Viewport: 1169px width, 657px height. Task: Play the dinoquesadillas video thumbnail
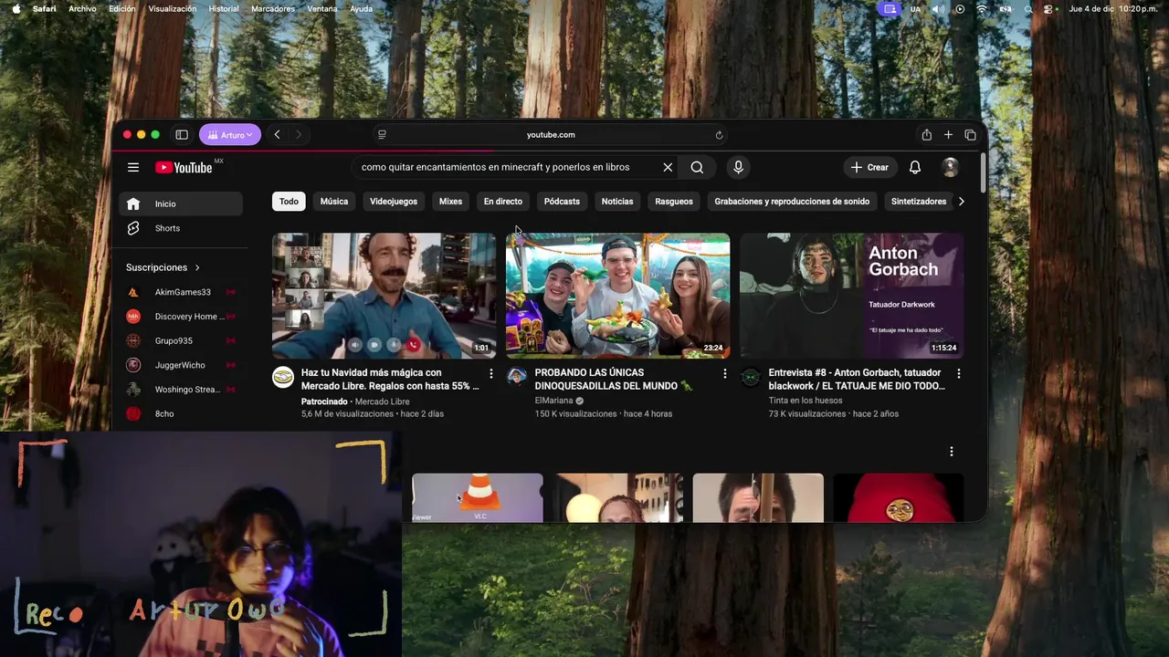pos(617,296)
